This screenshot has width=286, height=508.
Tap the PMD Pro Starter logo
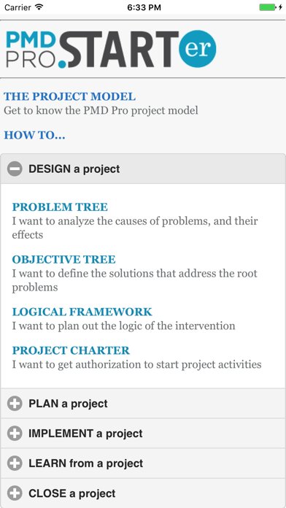tap(111, 49)
